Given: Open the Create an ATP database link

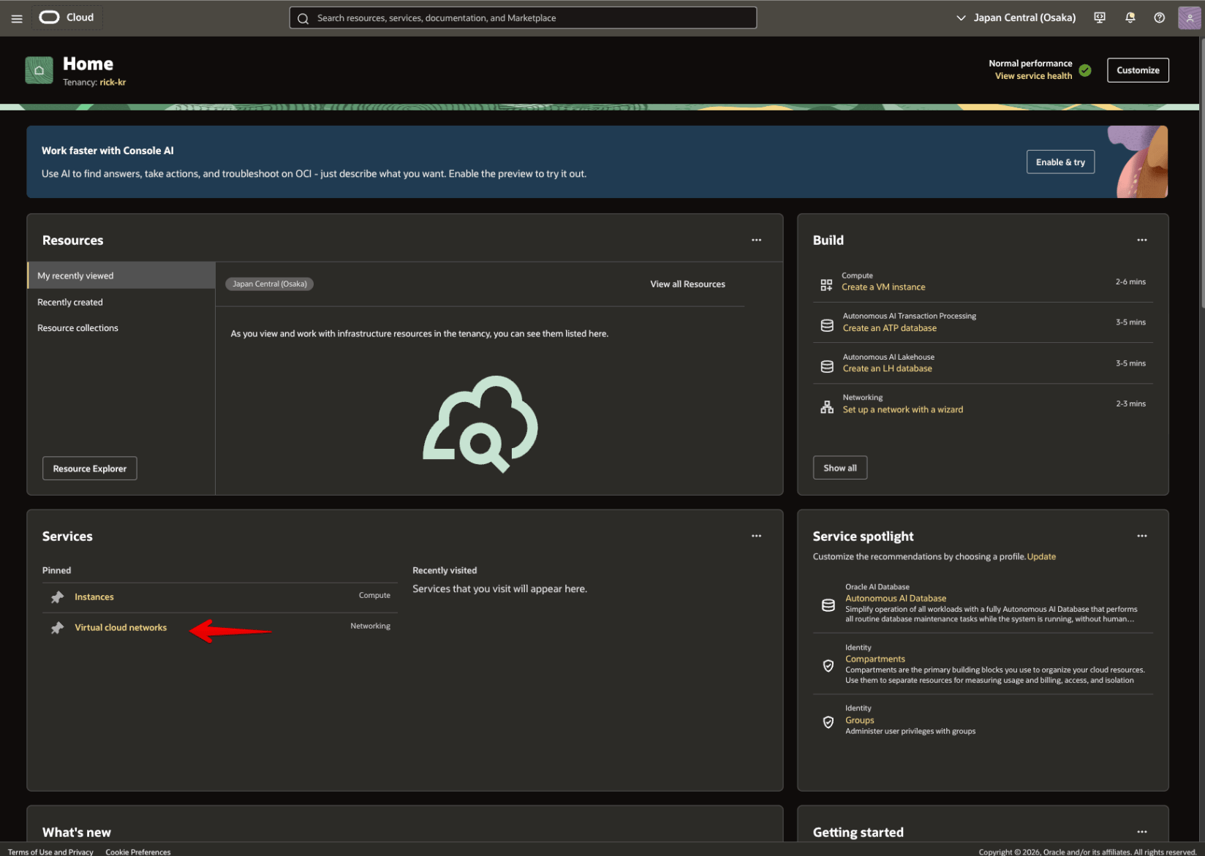Looking at the screenshot, I should pyautogui.click(x=889, y=328).
